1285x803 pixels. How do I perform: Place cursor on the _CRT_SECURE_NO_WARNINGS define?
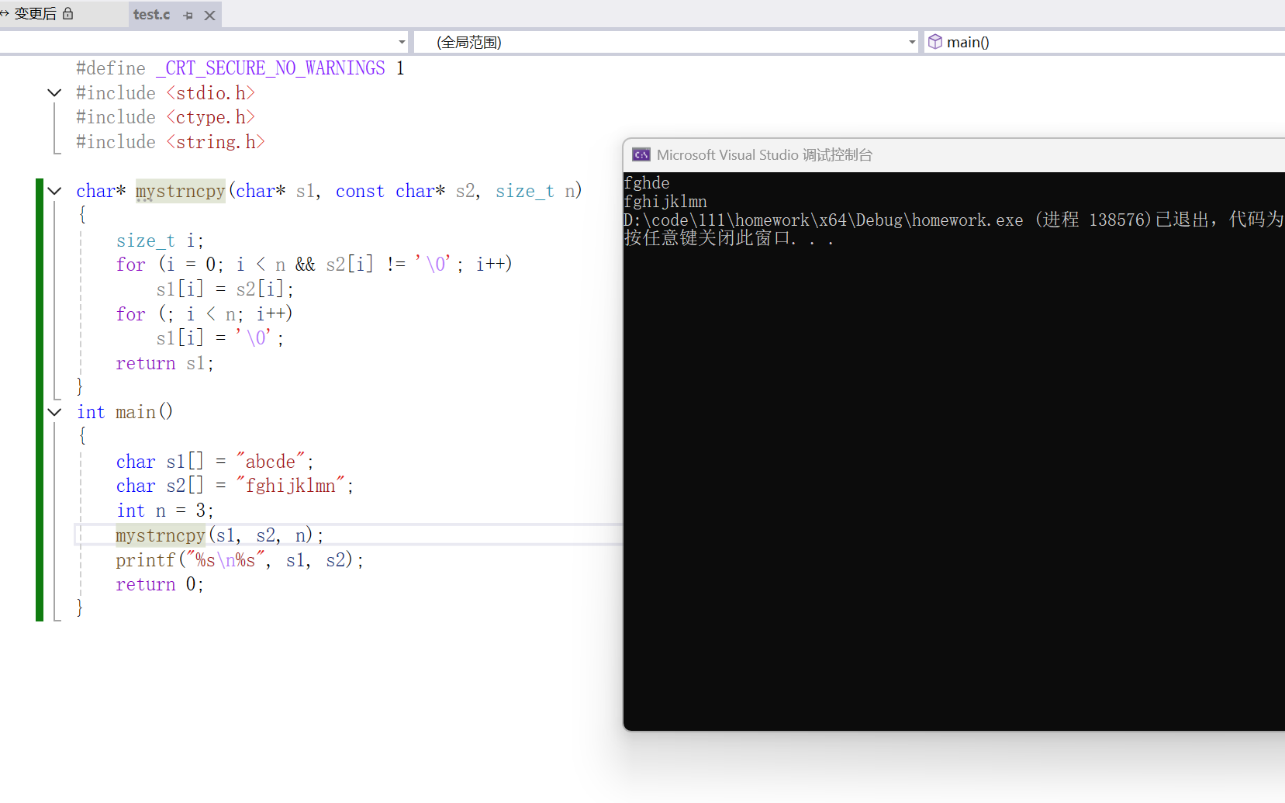point(275,68)
